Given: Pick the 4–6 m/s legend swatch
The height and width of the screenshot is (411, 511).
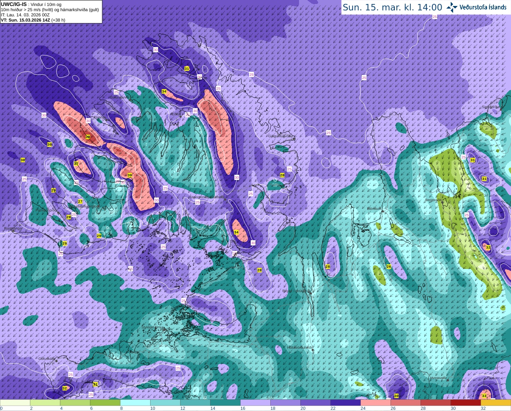Looking at the screenshot, I should pyautogui.click(x=75, y=403).
